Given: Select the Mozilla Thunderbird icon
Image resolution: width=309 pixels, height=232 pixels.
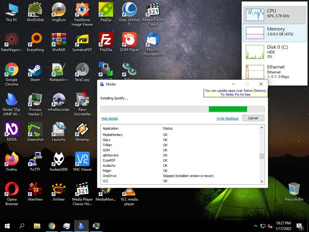Looking at the screenshot, I should 153,44.
